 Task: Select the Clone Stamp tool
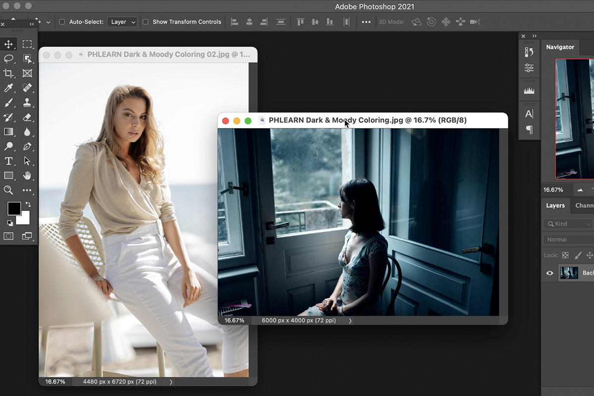point(28,102)
